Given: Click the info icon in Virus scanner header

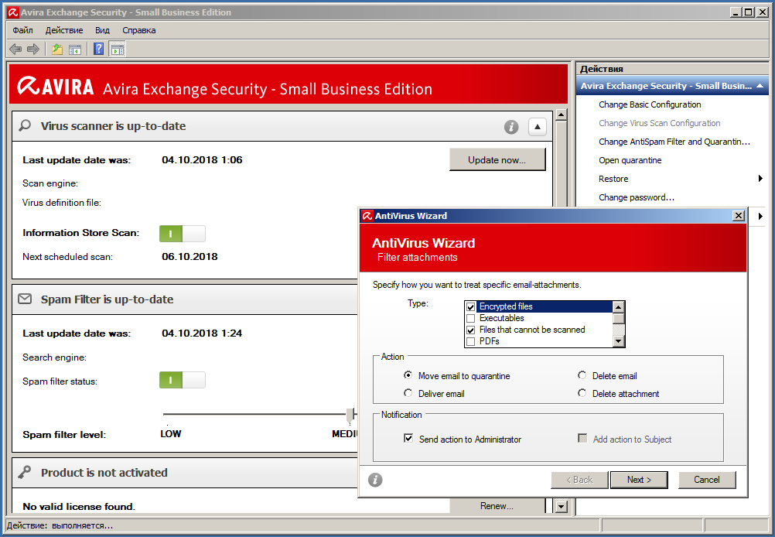Looking at the screenshot, I should coord(511,127).
